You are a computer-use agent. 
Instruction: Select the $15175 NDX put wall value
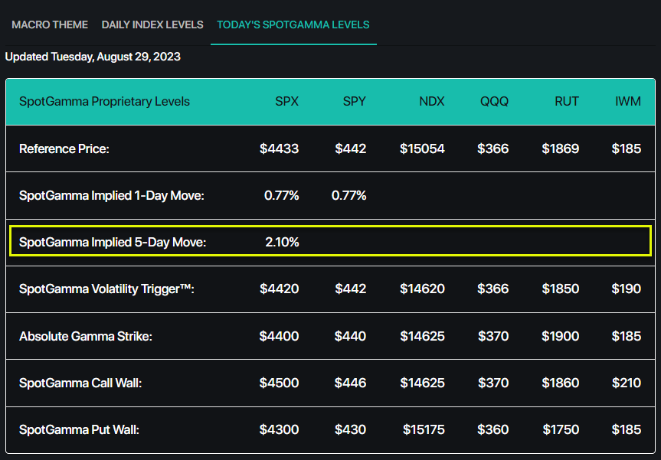[x=423, y=429]
